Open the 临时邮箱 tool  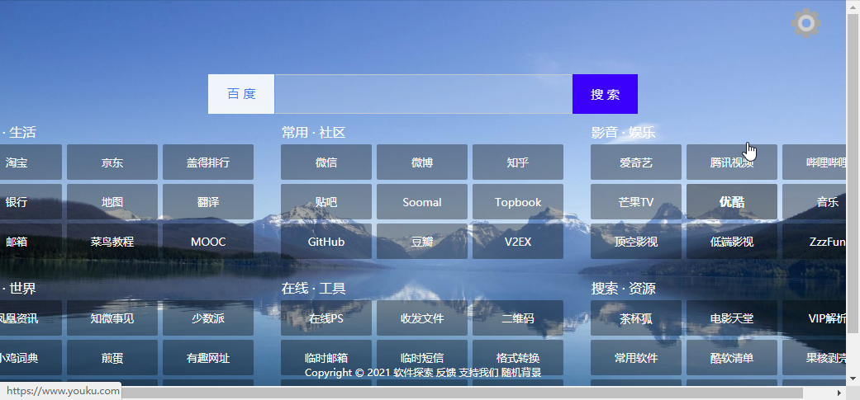pyautogui.click(x=326, y=357)
